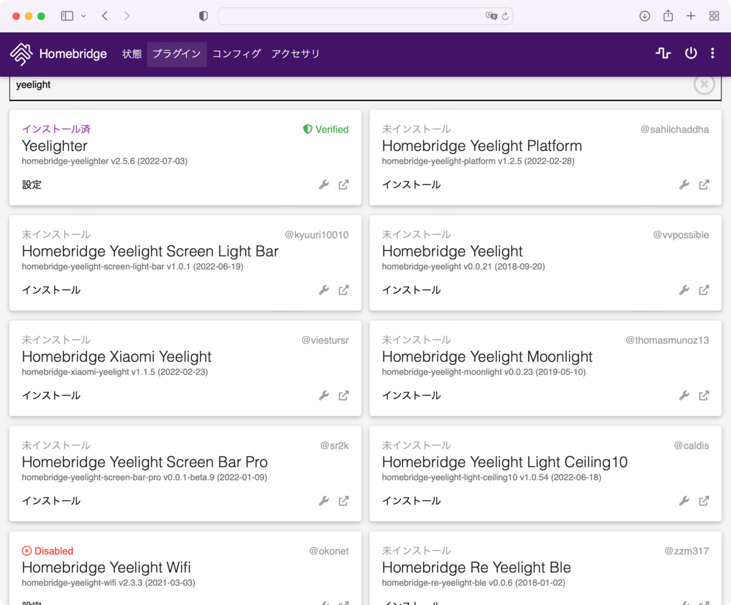Click wrench icon on Yeelight Moonlight card
Viewport: 731px width, 605px height.
click(684, 395)
